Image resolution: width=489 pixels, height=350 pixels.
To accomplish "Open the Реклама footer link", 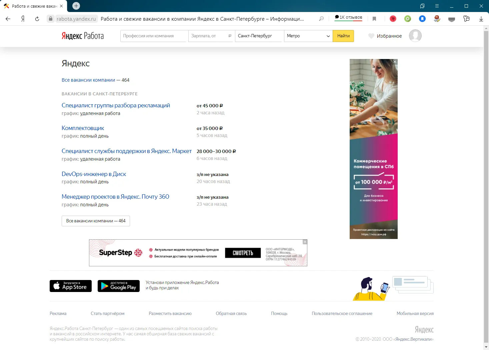I will (x=58, y=313).
